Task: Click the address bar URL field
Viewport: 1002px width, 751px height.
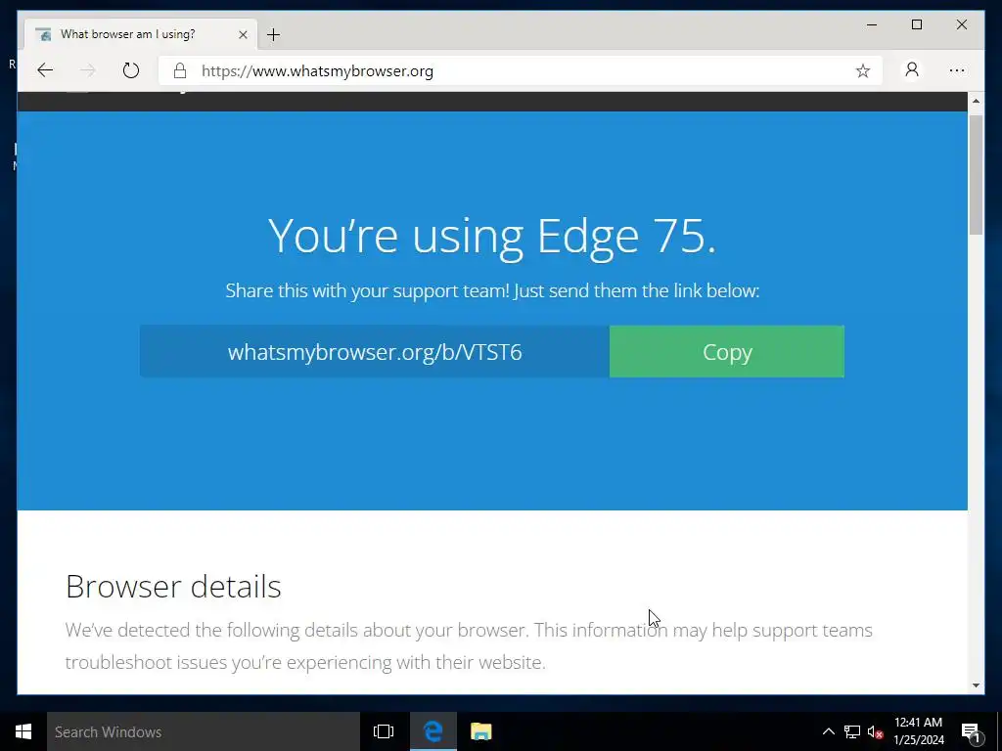Action: click(x=521, y=70)
